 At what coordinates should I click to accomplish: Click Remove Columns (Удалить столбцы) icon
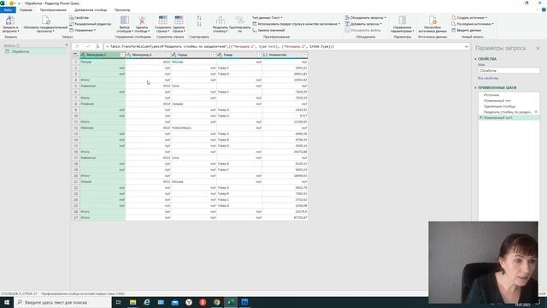(142, 21)
